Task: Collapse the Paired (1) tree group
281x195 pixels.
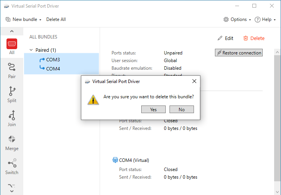Action: [31, 50]
